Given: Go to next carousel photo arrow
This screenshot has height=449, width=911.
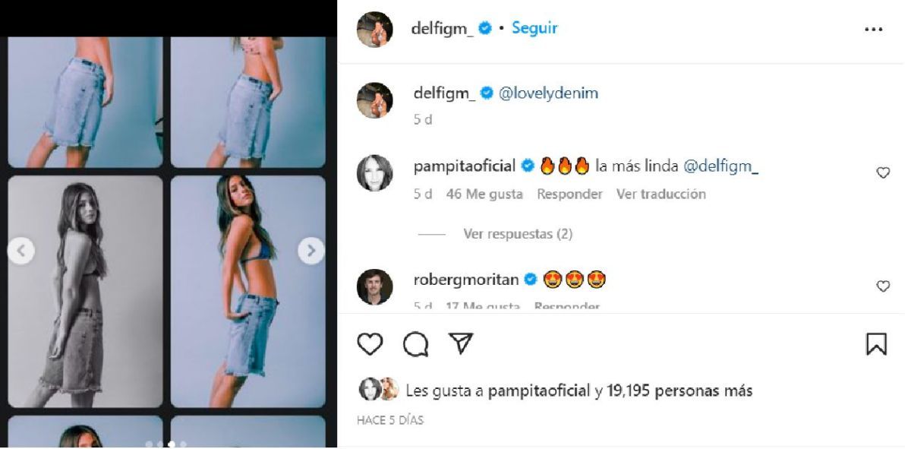Looking at the screenshot, I should click(310, 251).
